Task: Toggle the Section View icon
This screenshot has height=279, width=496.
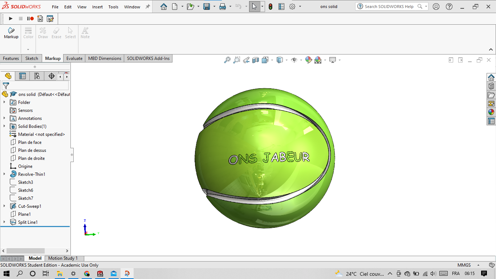Action: pos(256,60)
